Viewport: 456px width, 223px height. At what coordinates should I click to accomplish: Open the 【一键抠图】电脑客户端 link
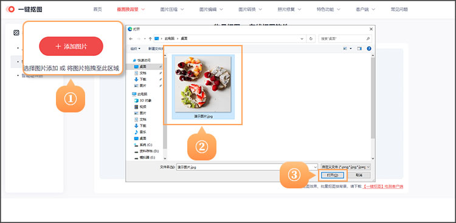(383, 187)
